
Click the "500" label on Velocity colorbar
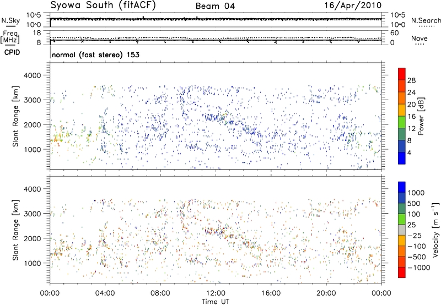click(x=414, y=203)
